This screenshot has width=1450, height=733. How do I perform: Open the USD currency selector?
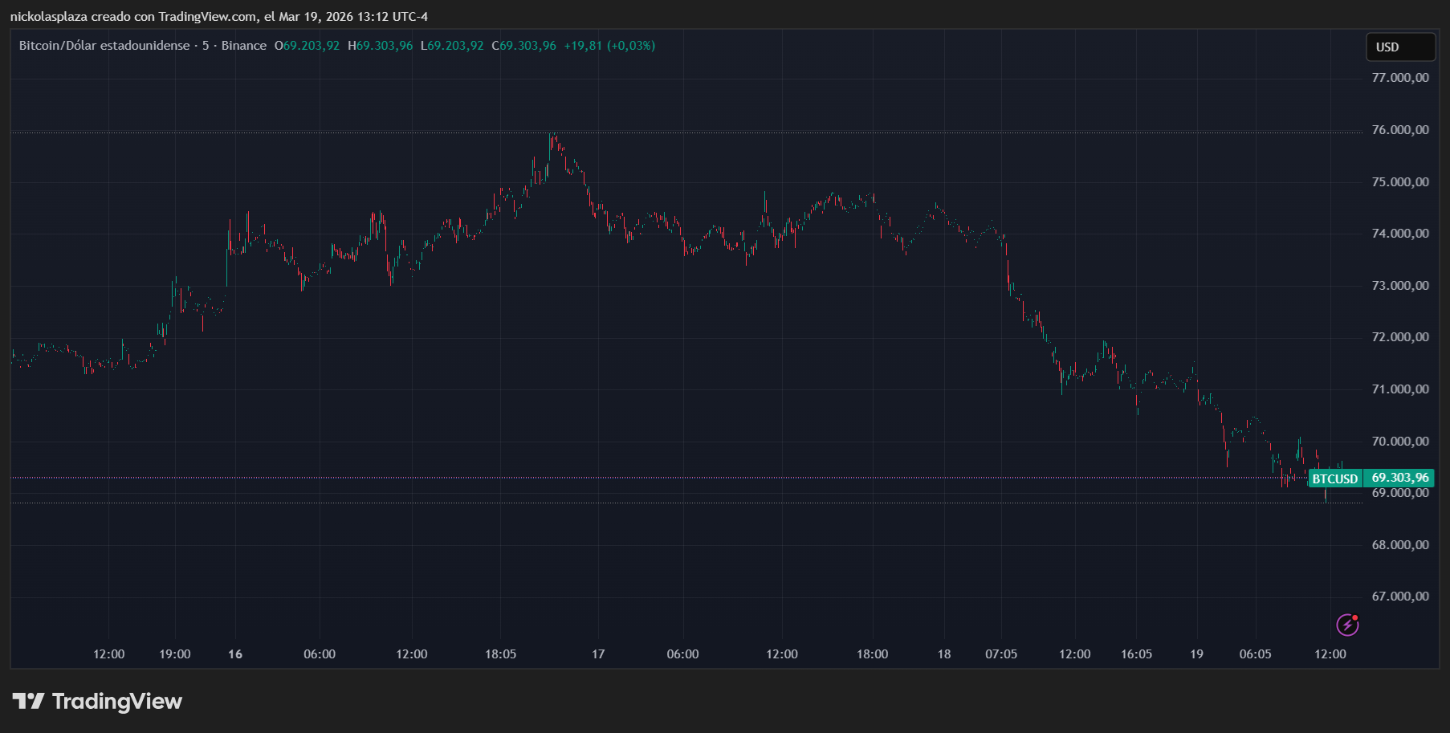1400,47
